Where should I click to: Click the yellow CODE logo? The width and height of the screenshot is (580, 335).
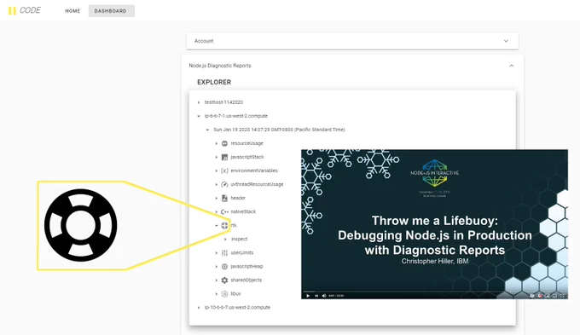tap(25, 10)
